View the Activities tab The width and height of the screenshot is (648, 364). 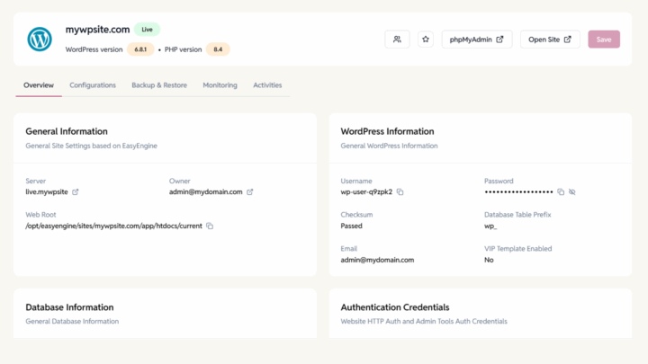coord(267,85)
